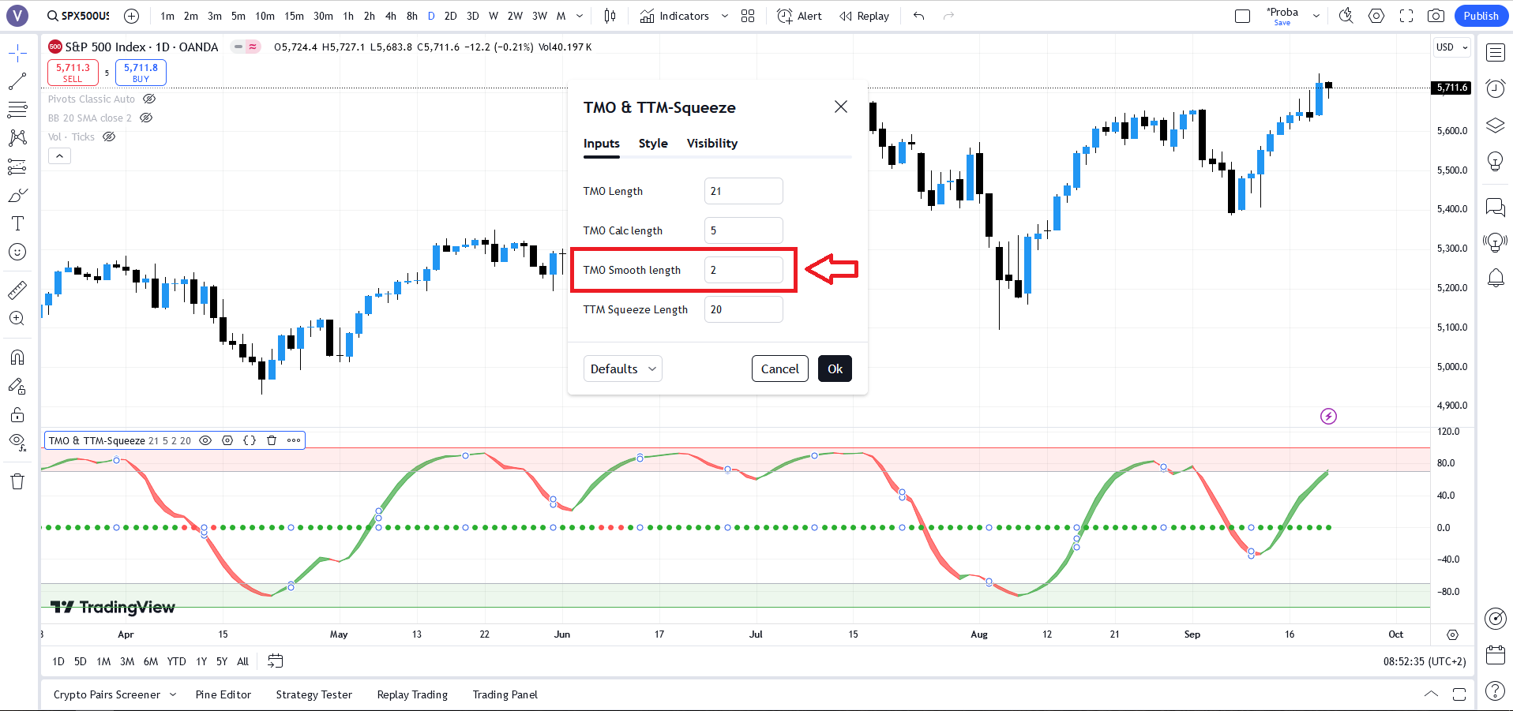Open the calendar panel on right sidebar
1513x711 pixels.
(x=1496, y=654)
